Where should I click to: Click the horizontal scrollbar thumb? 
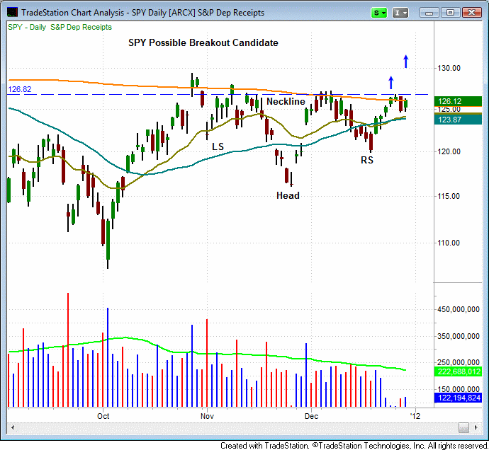pos(463,427)
